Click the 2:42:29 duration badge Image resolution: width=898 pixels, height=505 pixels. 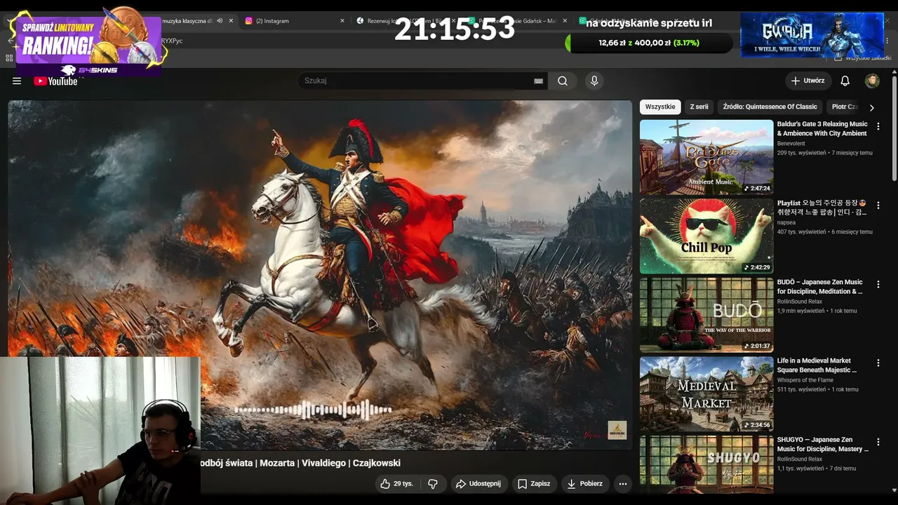point(757,267)
